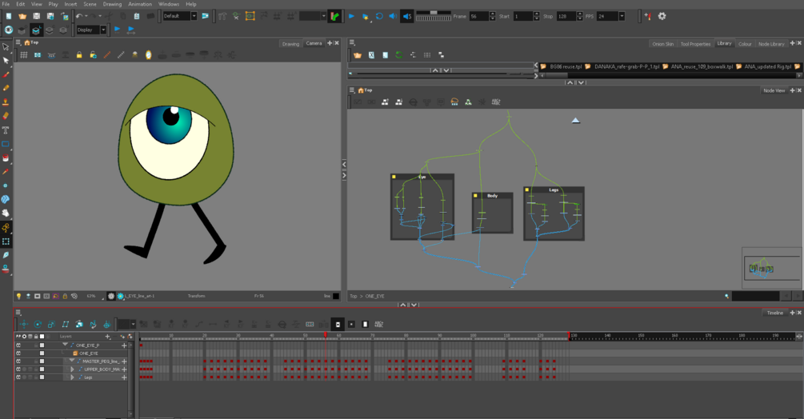804x419 pixels.
Task: Collapse the MASTER_PEG layer
Action: point(72,361)
